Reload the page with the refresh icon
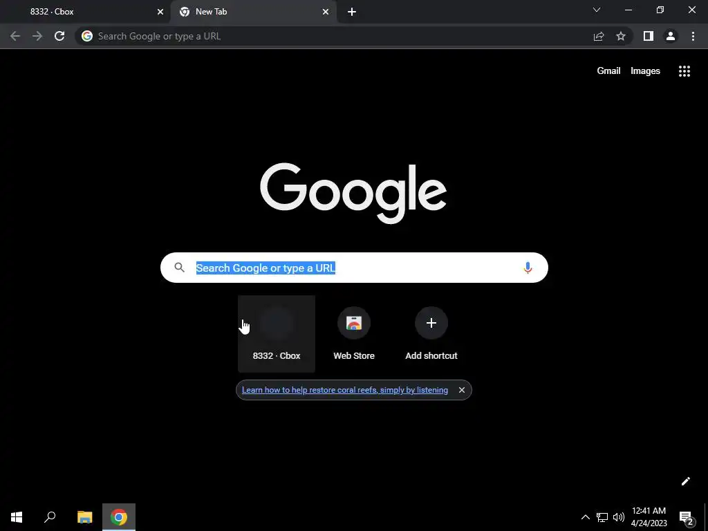708x531 pixels. (59, 36)
